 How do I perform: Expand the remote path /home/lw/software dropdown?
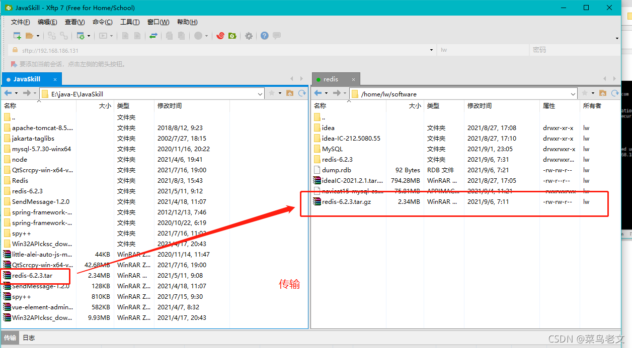573,94
